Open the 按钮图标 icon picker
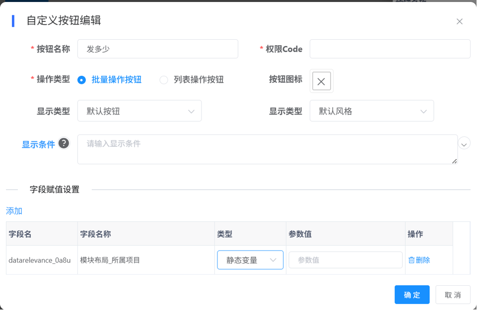 point(321,81)
